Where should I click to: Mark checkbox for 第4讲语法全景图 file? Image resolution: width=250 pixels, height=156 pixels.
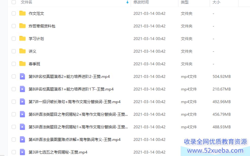click(14, 139)
